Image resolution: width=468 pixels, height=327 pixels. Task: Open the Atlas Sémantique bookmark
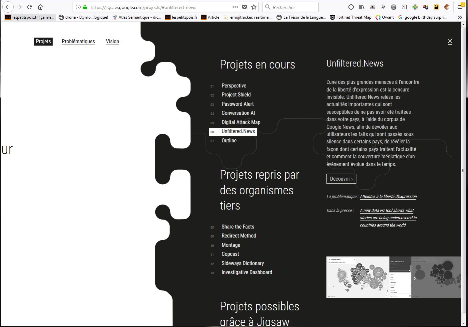[137, 17]
